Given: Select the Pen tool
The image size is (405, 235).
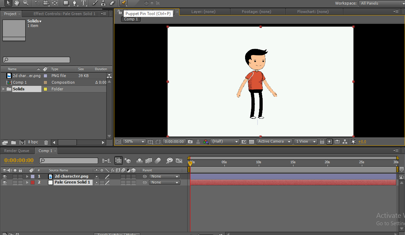Looking at the screenshot, I should (x=75, y=4).
